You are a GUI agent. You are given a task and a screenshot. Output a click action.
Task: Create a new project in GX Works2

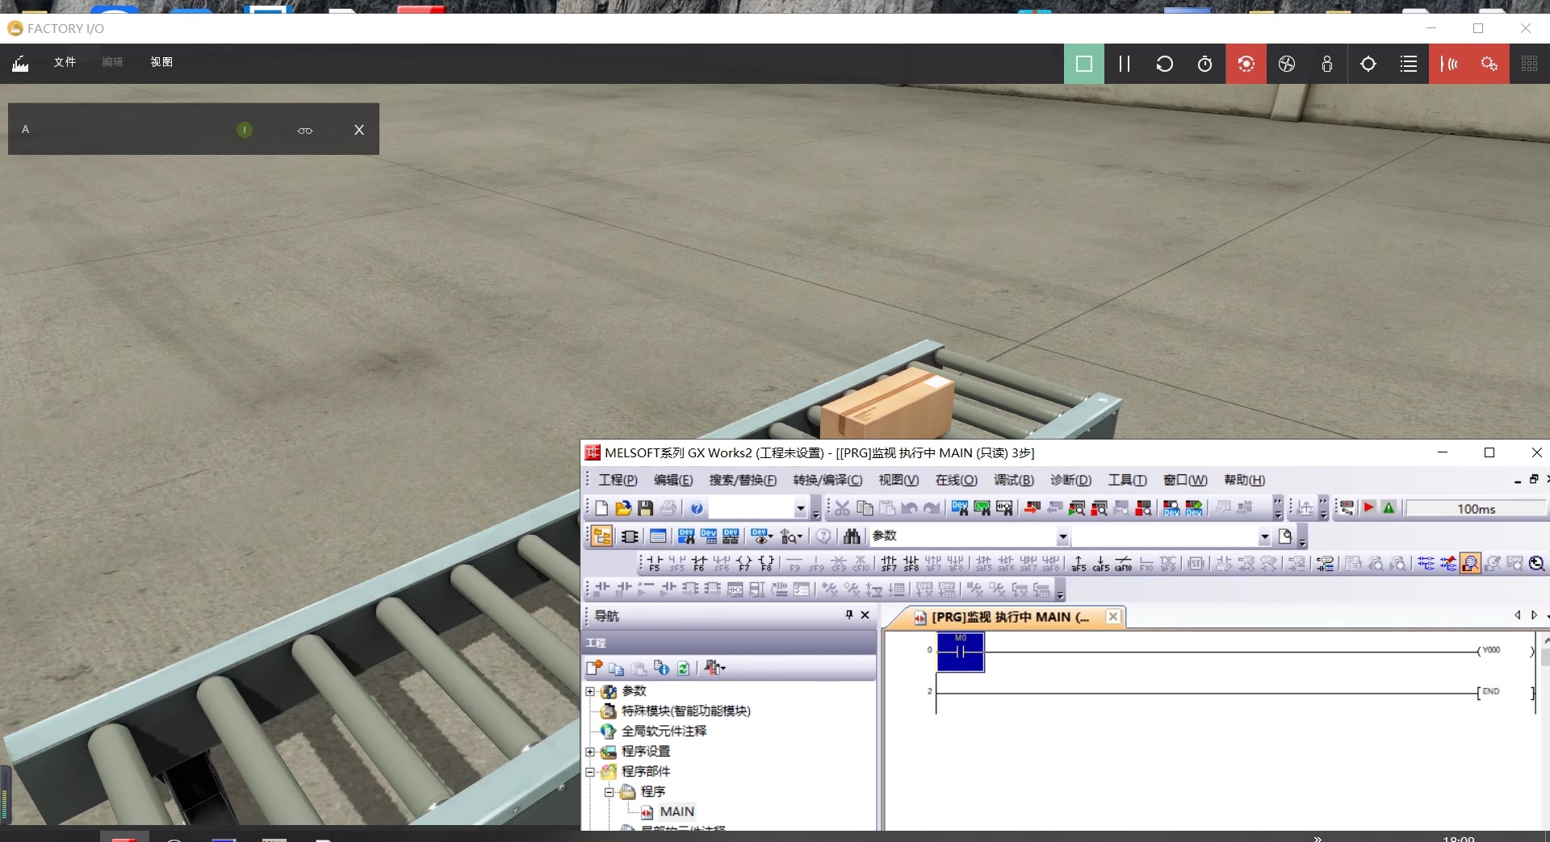point(601,508)
